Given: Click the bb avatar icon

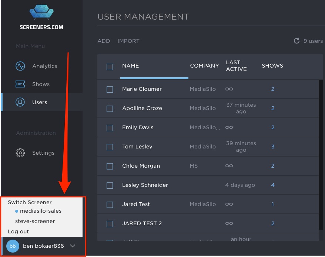Looking at the screenshot, I should pos(13,246).
